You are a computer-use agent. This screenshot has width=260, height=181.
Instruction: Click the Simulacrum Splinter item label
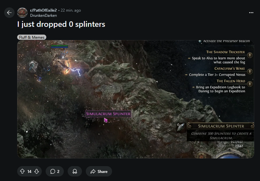click(x=108, y=114)
